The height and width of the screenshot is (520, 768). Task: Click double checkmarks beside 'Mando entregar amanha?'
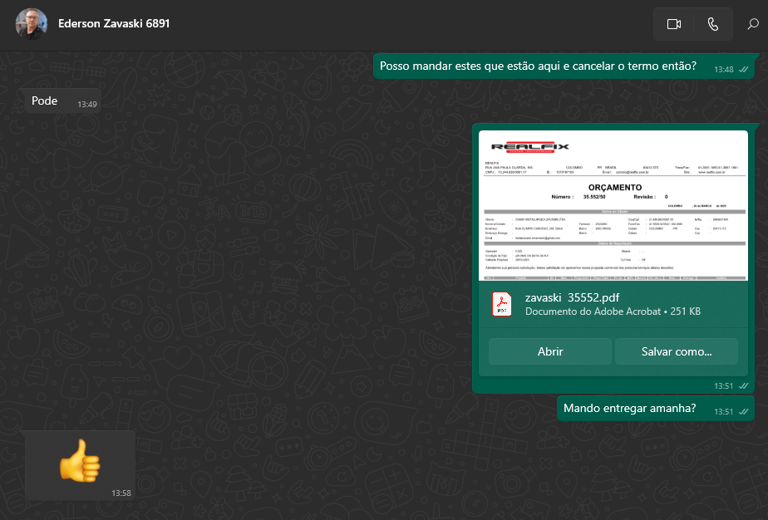744,412
